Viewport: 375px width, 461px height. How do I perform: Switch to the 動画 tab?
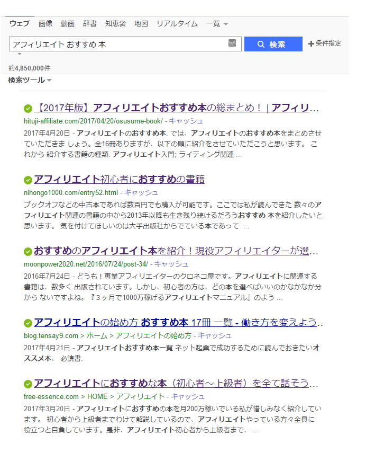click(x=68, y=23)
